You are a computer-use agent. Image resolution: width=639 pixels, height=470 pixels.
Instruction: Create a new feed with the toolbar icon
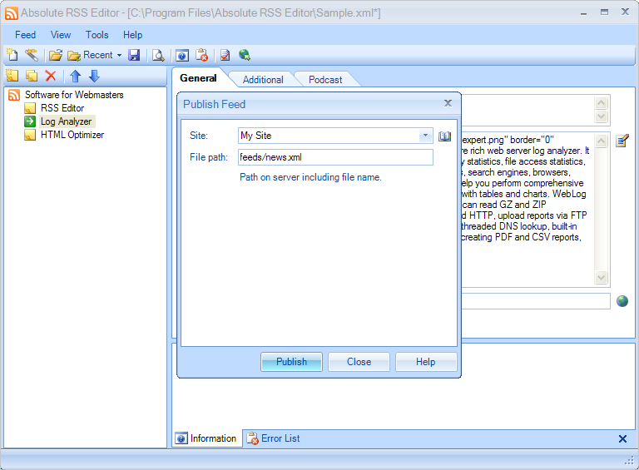[12, 55]
